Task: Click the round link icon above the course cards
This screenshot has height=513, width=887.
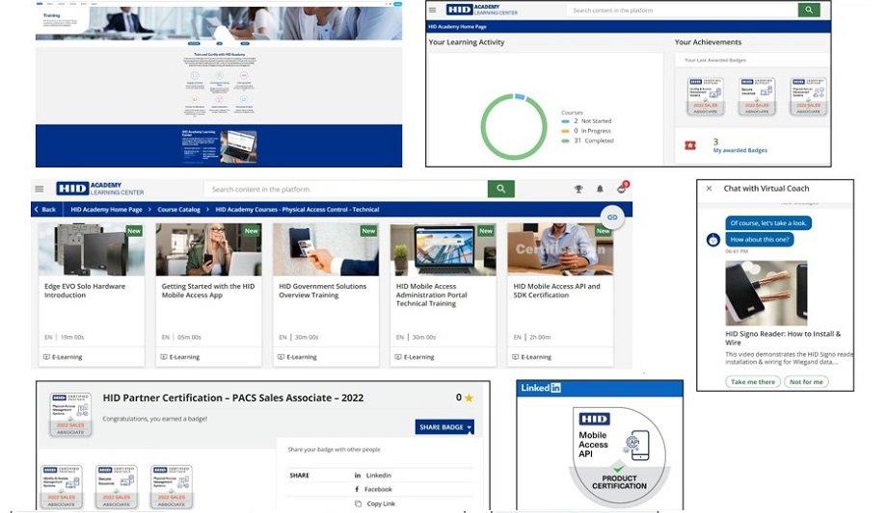Action: pos(611,218)
